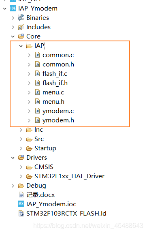Expand the Inc folder

pyautogui.click(x=21, y=130)
